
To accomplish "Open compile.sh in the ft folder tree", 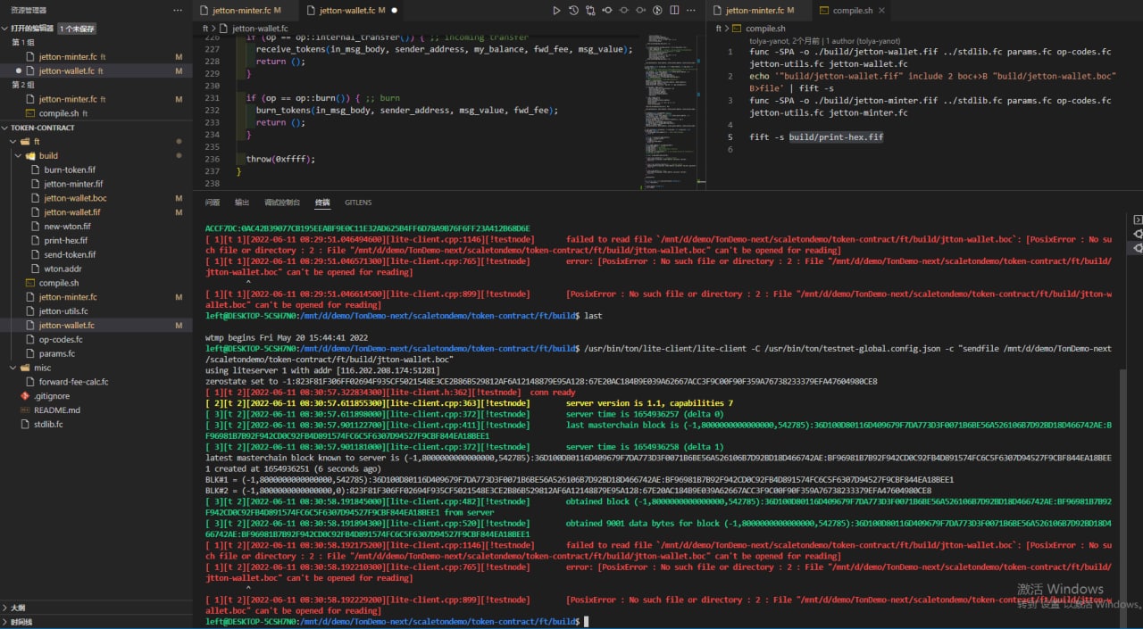I will click(96, 283).
